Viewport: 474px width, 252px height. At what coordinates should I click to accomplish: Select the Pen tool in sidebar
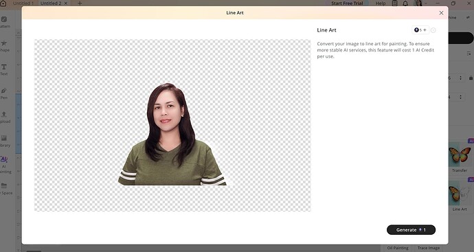(x=4, y=93)
